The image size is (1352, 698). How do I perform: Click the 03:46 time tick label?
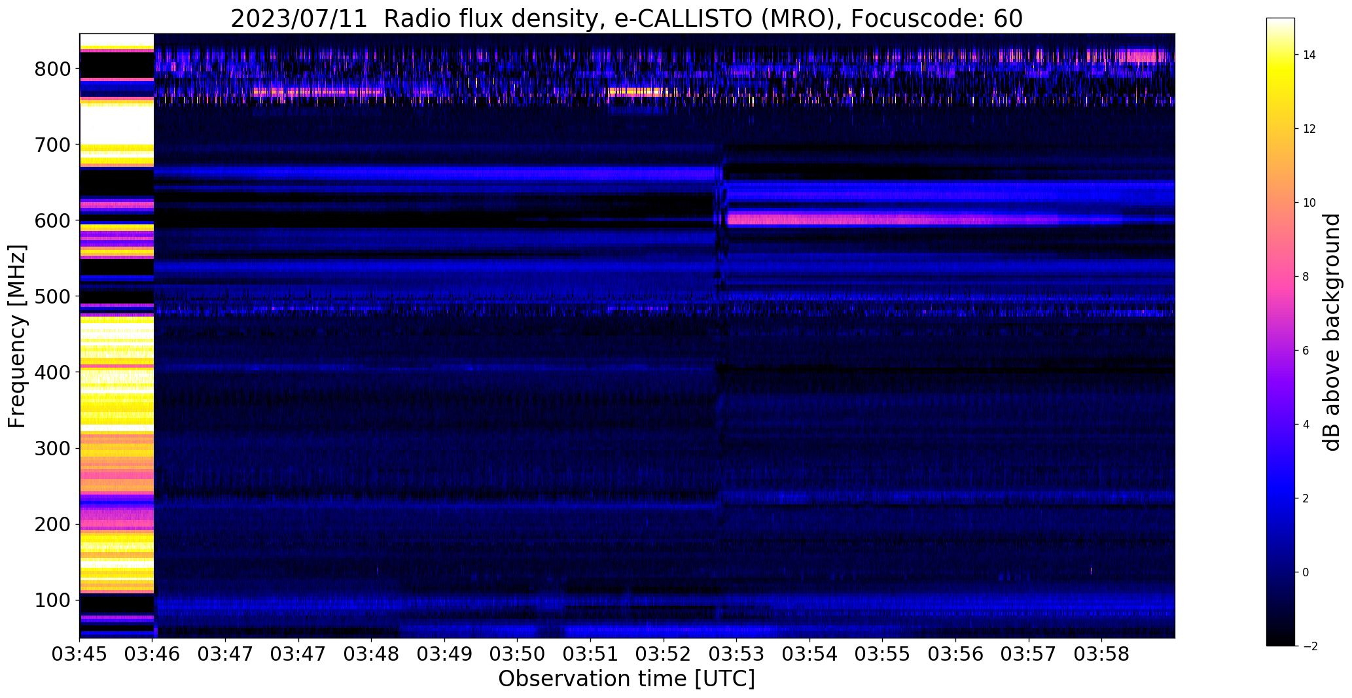[x=153, y=654]
